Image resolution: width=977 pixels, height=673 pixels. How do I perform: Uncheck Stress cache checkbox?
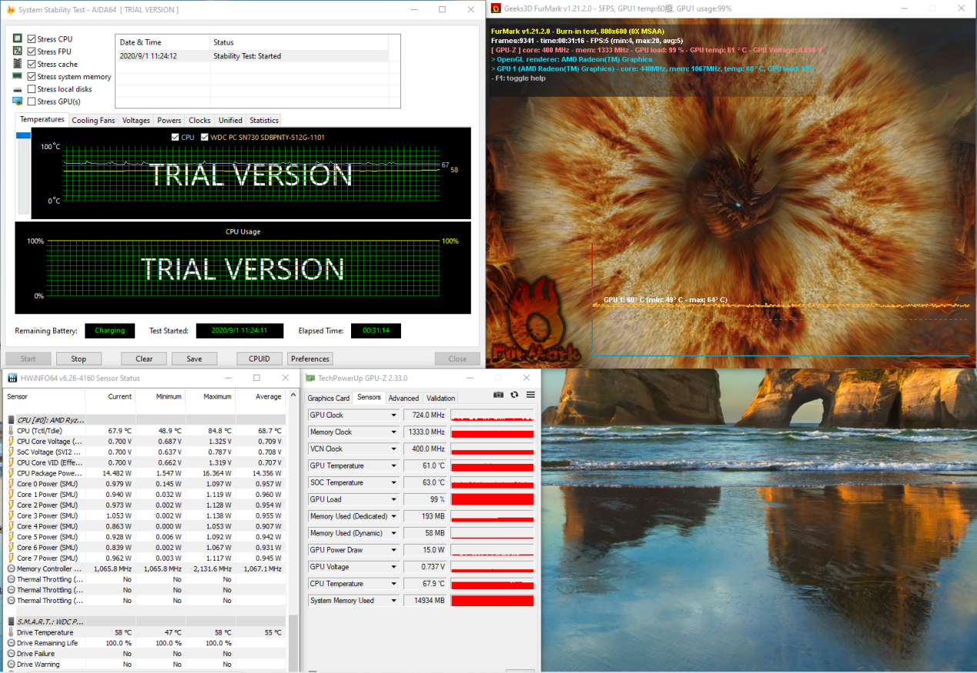click(32, 64)
